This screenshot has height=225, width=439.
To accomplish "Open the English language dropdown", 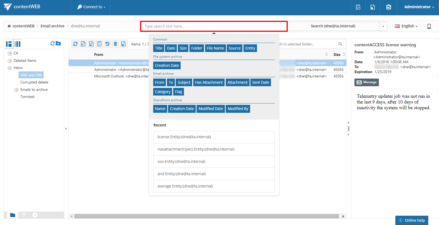I will tap(406, 26).
